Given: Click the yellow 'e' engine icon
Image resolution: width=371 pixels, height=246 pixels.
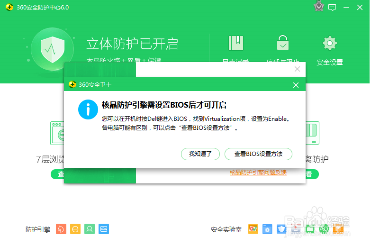Looking at the screenshot, I should (75, 229).
